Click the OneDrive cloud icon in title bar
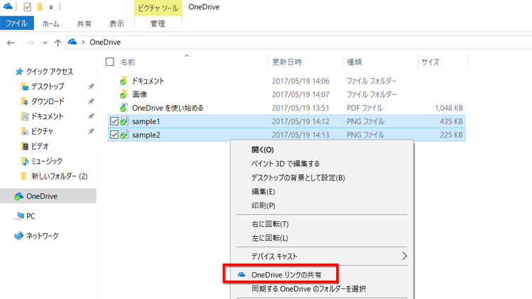The height and width of the screenshot is (299, 532). tap(8, 6)
